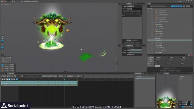Go to previous keyframe in timeline
The height and width of the screenshot is (109, 194).
pyautogui.click(x=5, y=79)
